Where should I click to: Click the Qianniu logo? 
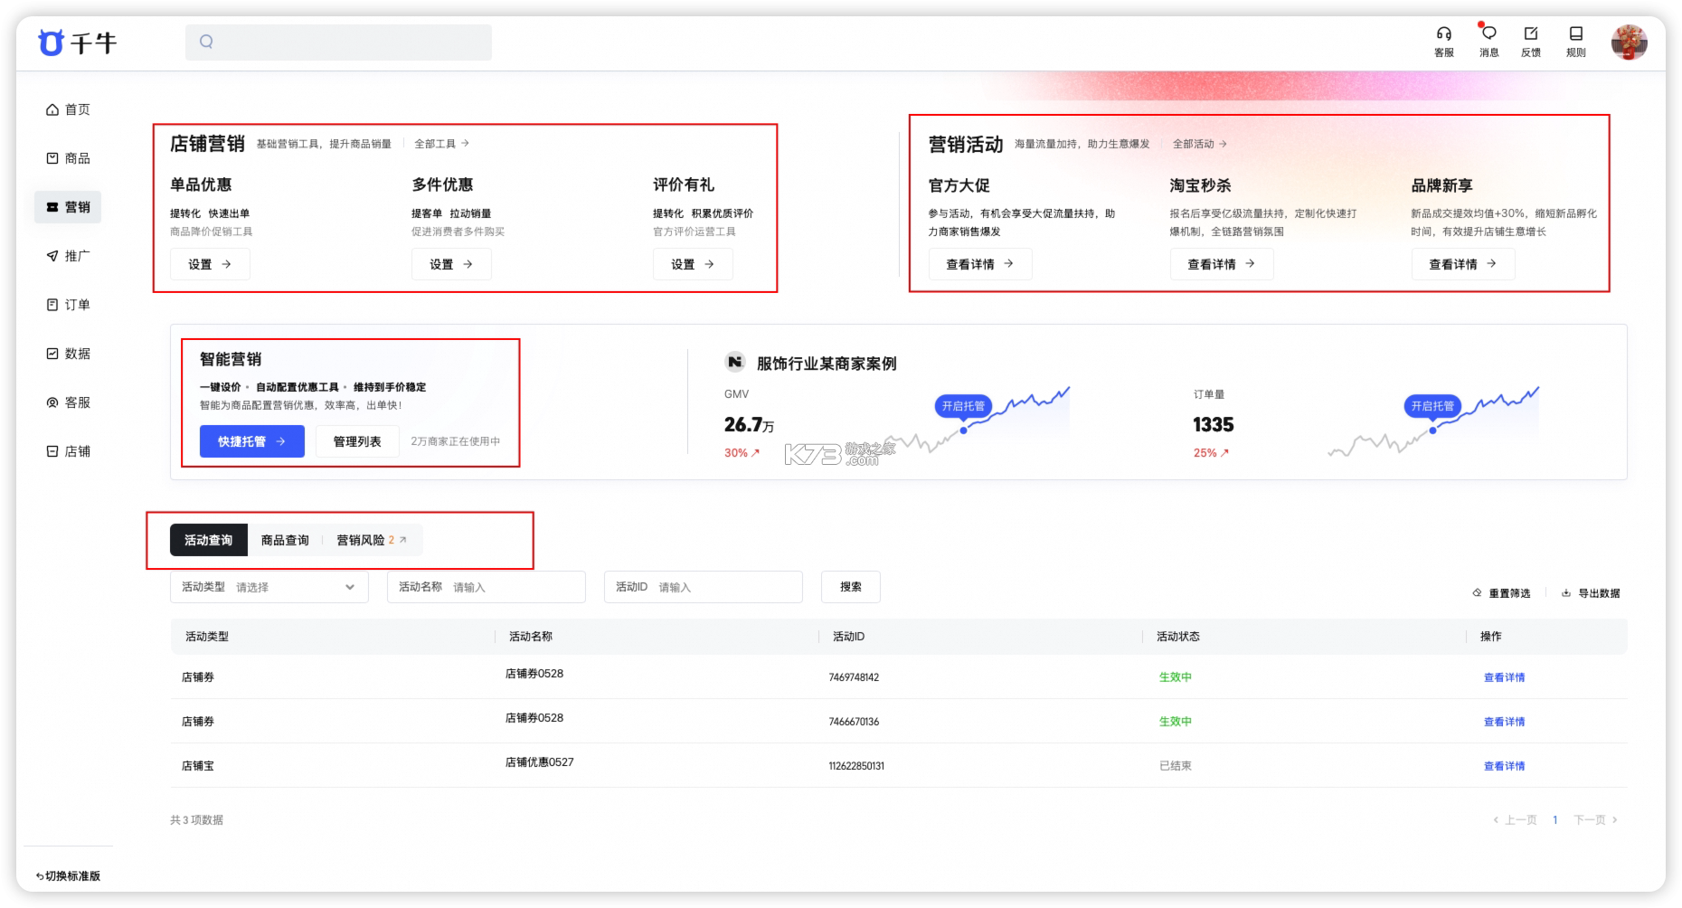[x=77, y=43]
